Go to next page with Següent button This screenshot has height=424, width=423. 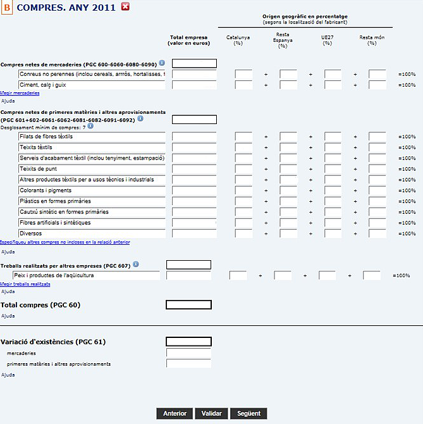click(x=248, y=413)
